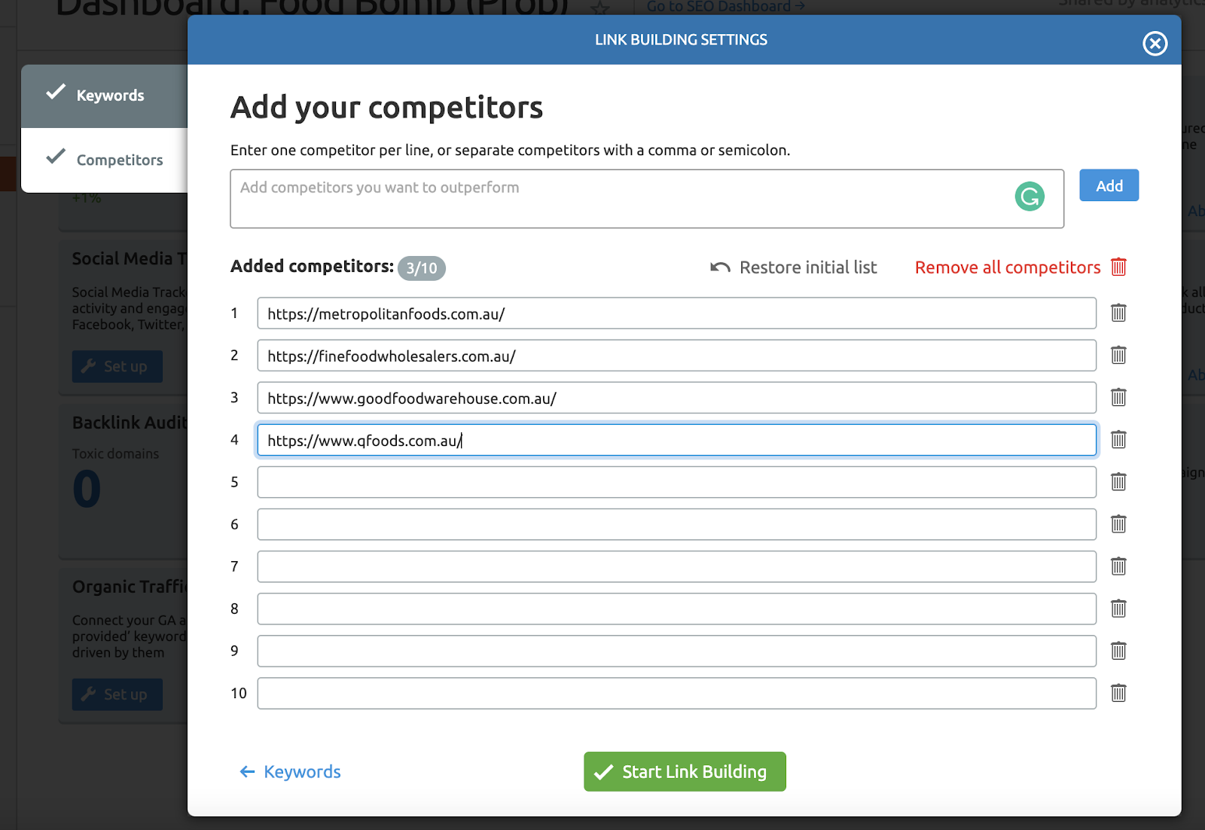Go back to Keywords step link
This screenshot has height=830, width=1205.
coord(290,771)
